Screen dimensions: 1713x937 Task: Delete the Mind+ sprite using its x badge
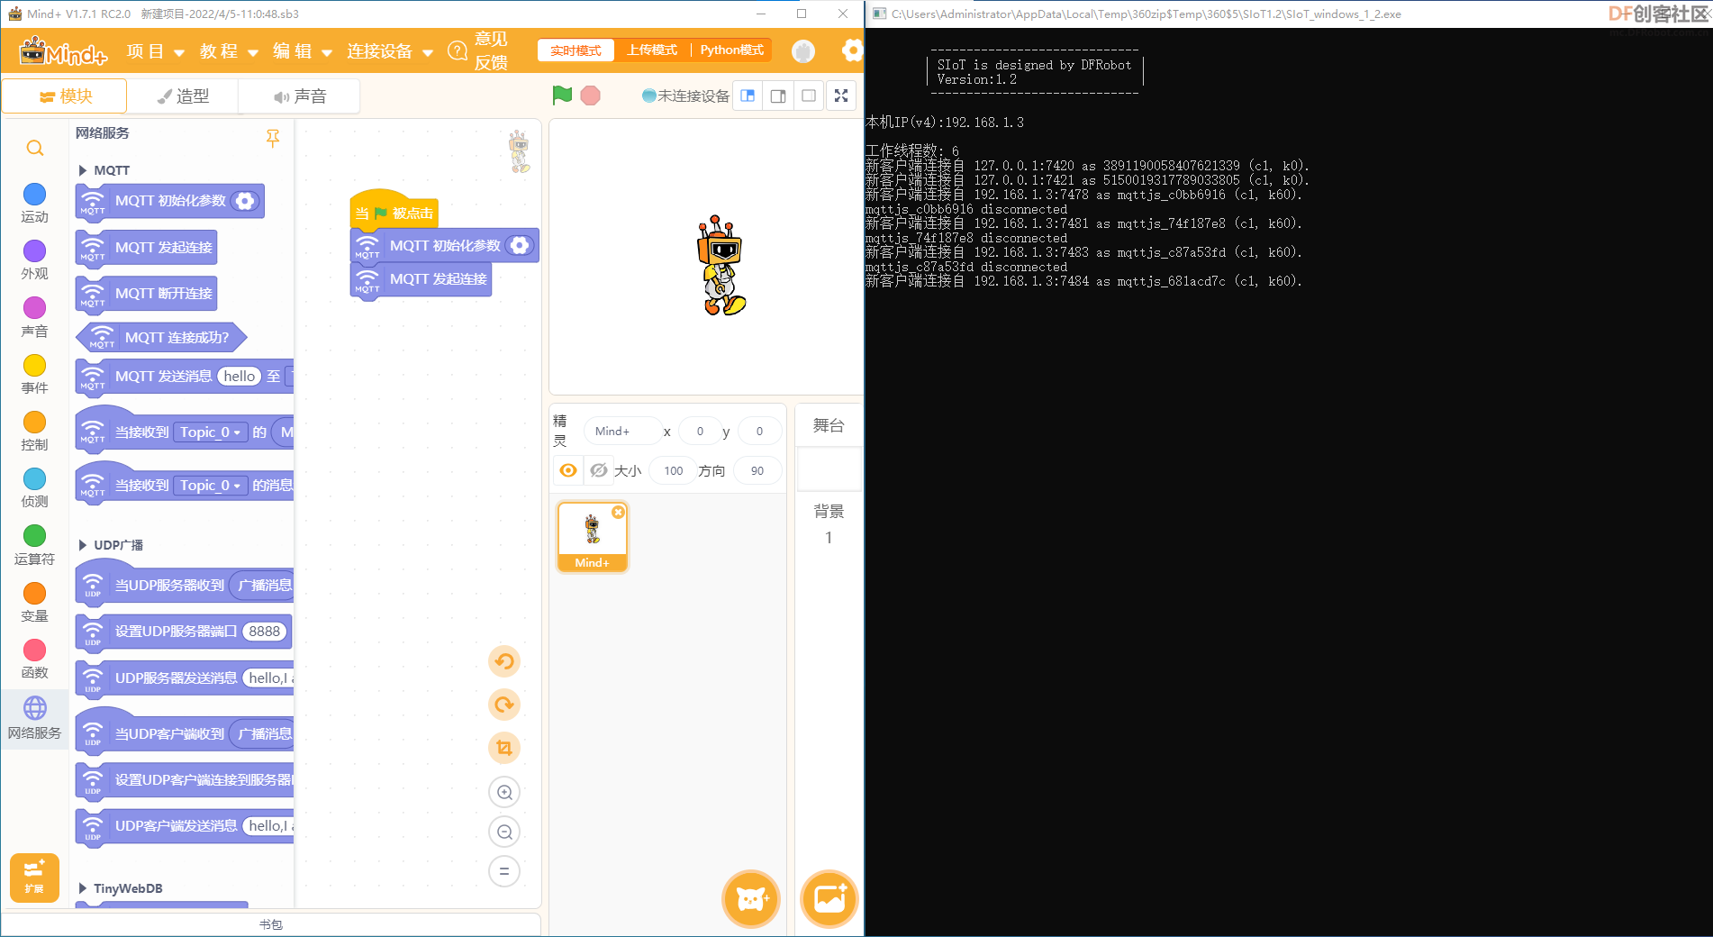[x=618, y=512]
